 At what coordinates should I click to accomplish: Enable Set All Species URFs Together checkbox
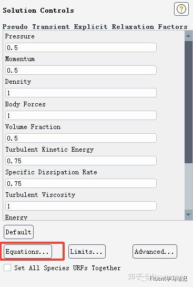(x=7, y=268)
